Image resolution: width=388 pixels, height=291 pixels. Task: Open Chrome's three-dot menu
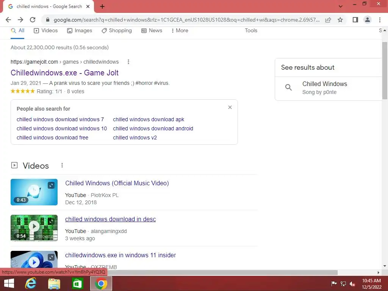point(380,20)
